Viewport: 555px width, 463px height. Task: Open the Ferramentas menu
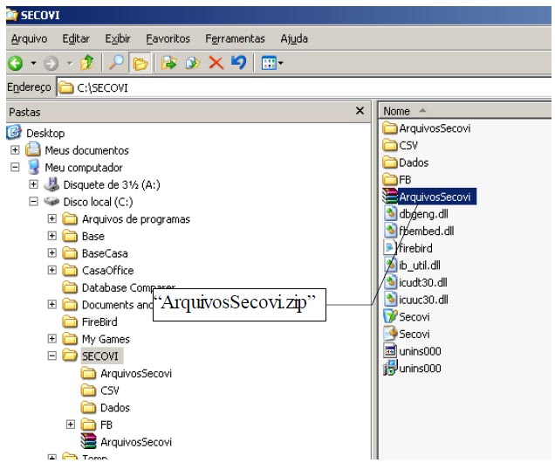[x=235, y=39]
